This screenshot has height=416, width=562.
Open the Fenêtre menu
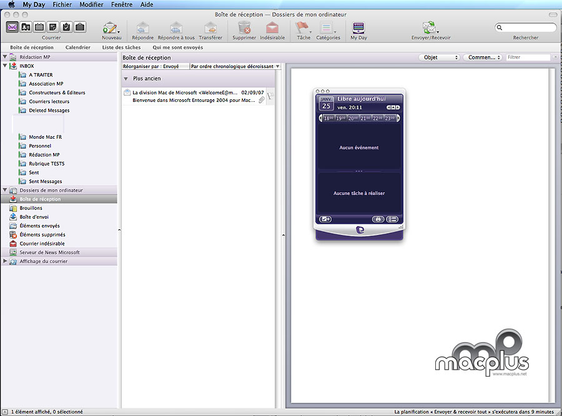point(122,4)
